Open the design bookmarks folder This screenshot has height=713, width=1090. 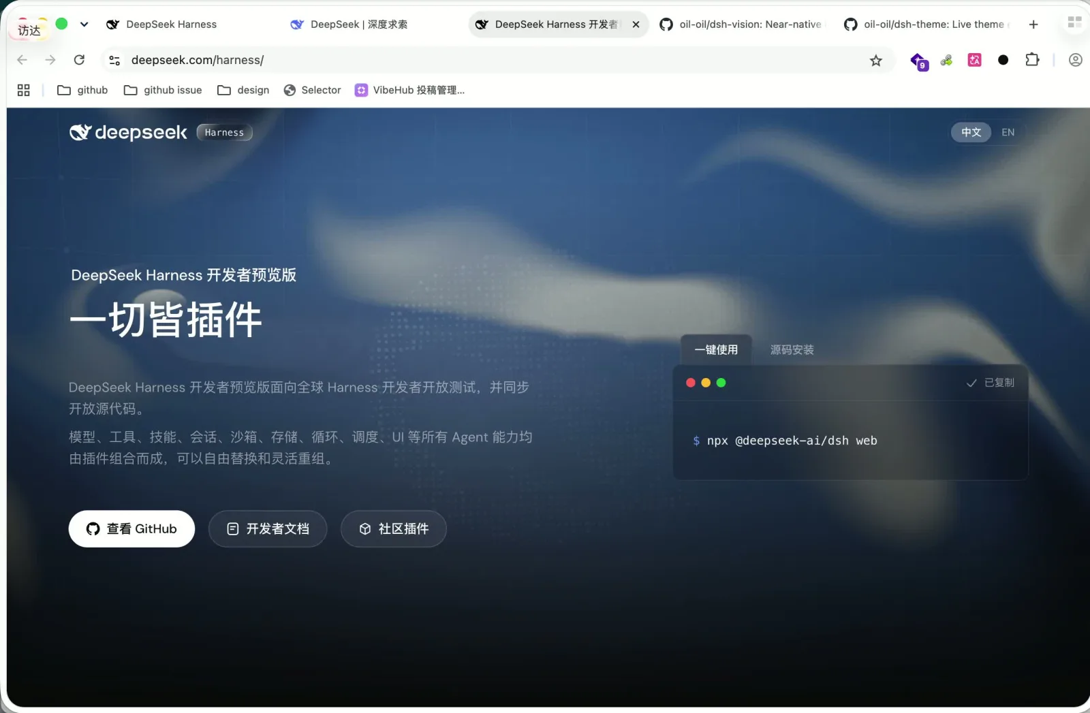[243, 90]
